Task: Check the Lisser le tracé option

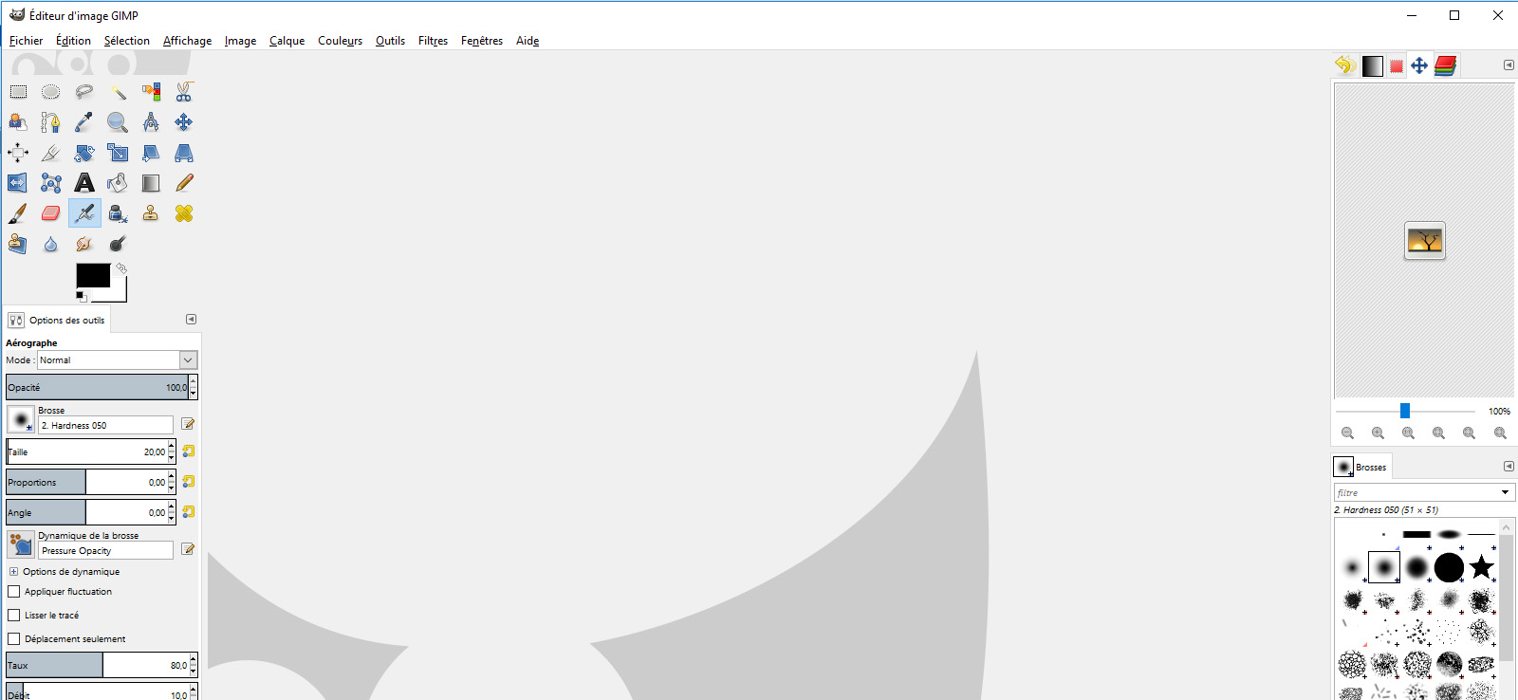Action: click(14, 616)
